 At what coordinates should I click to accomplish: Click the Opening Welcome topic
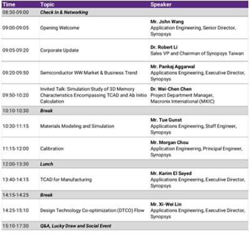(59, 28)
